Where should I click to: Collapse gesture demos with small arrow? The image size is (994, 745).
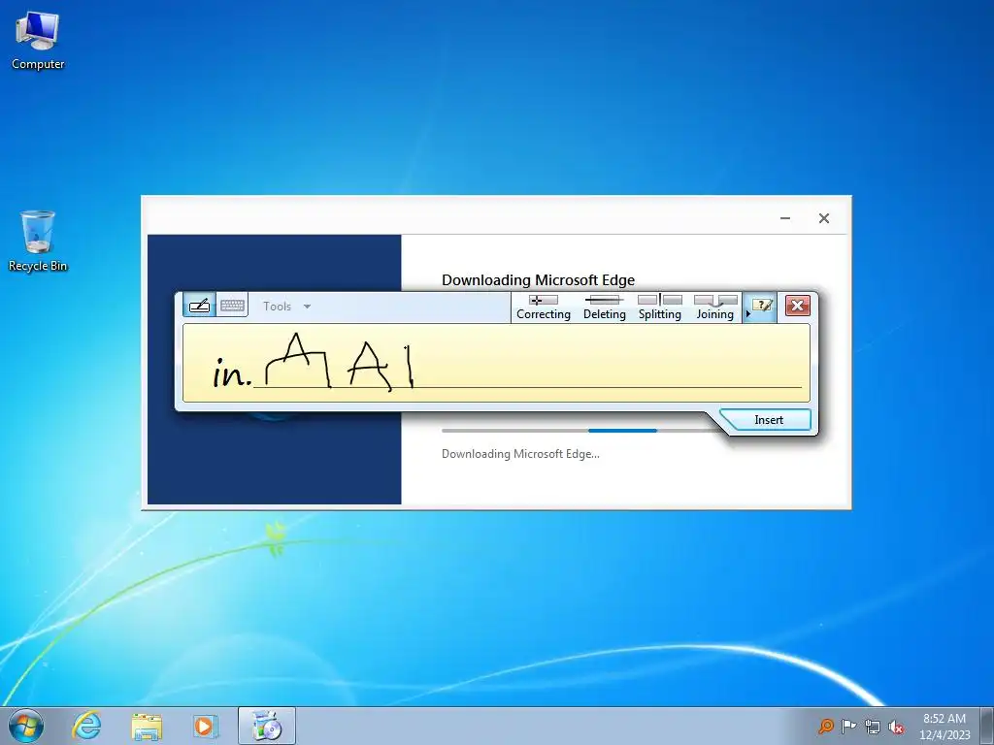click(748, 313)
